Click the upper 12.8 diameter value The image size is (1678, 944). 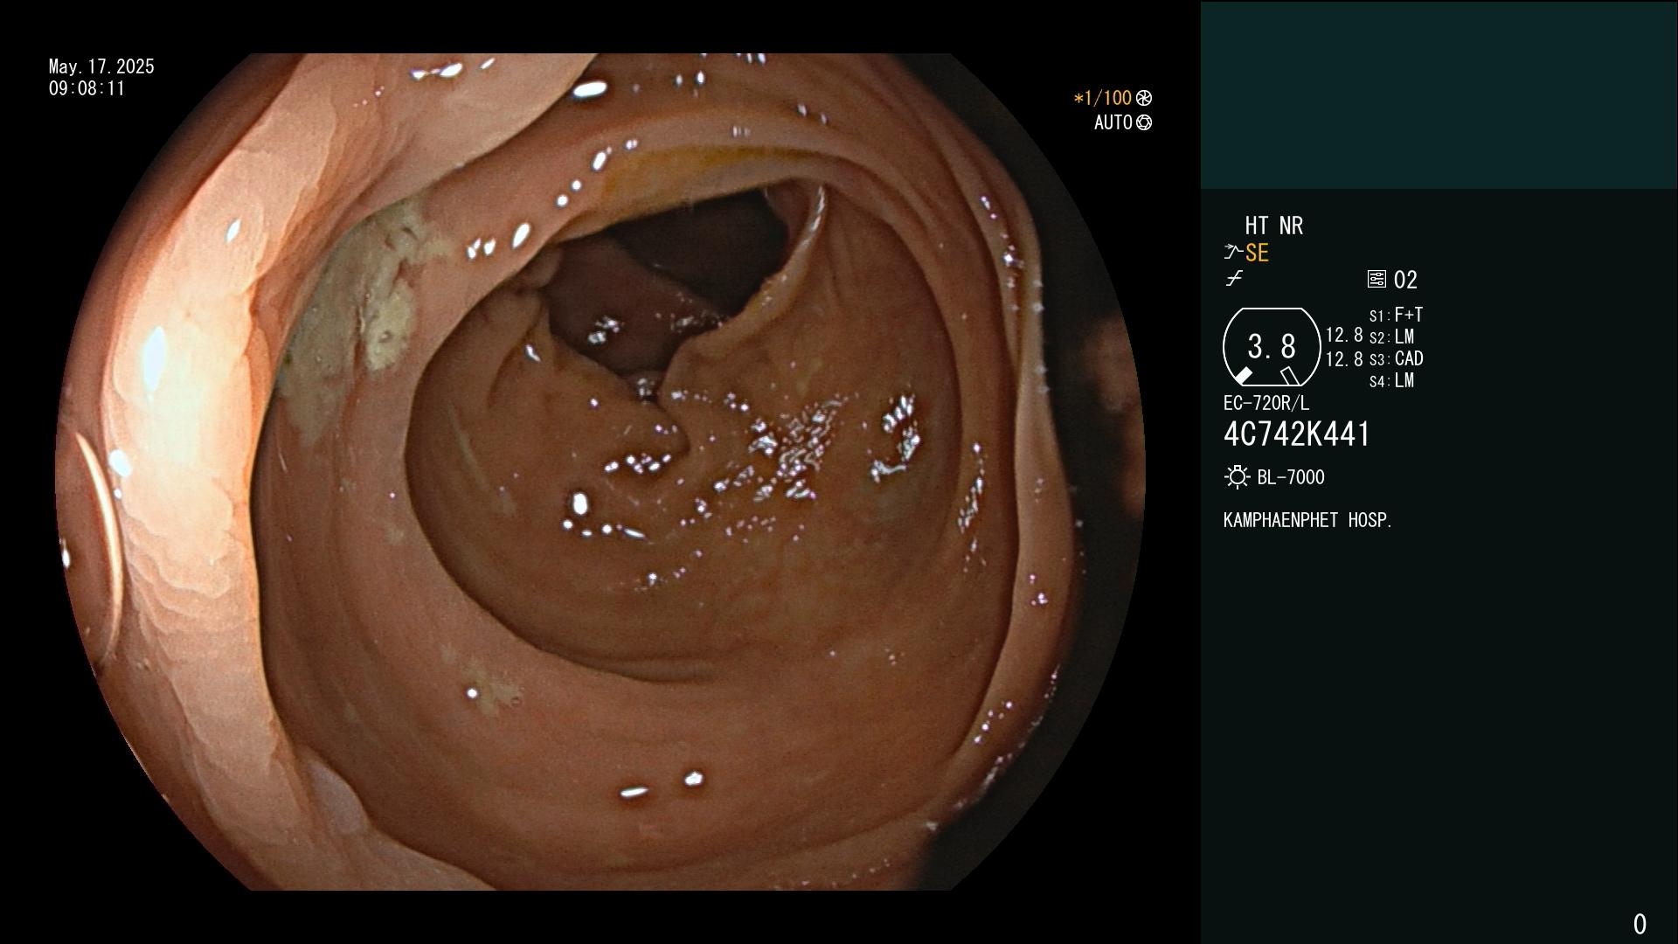[1344, 335]
